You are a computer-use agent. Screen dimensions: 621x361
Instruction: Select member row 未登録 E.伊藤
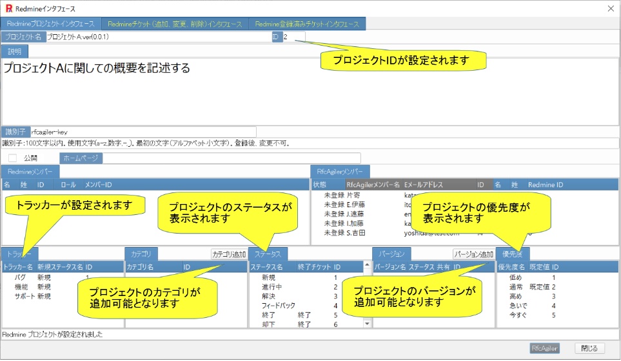(465, 205)
